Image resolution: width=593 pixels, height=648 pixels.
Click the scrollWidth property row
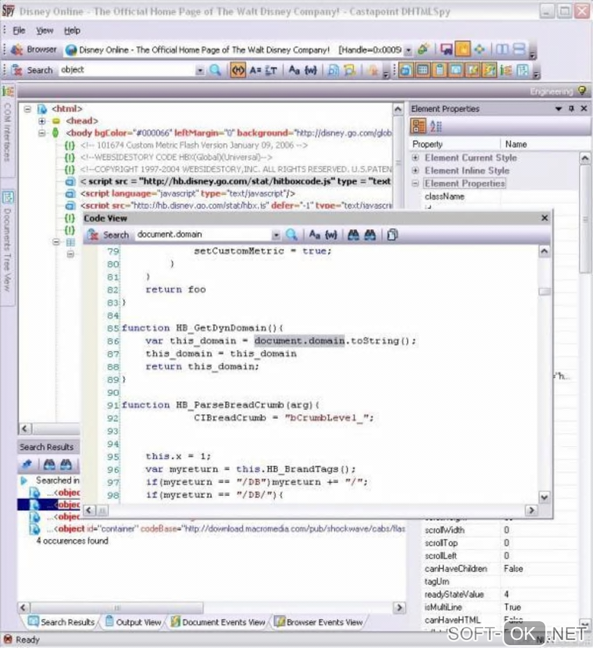(499, 530)
